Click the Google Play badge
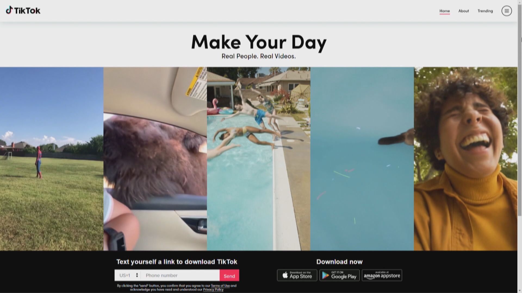The width and height of the screenshot is (522, 293). coord(339,275)
